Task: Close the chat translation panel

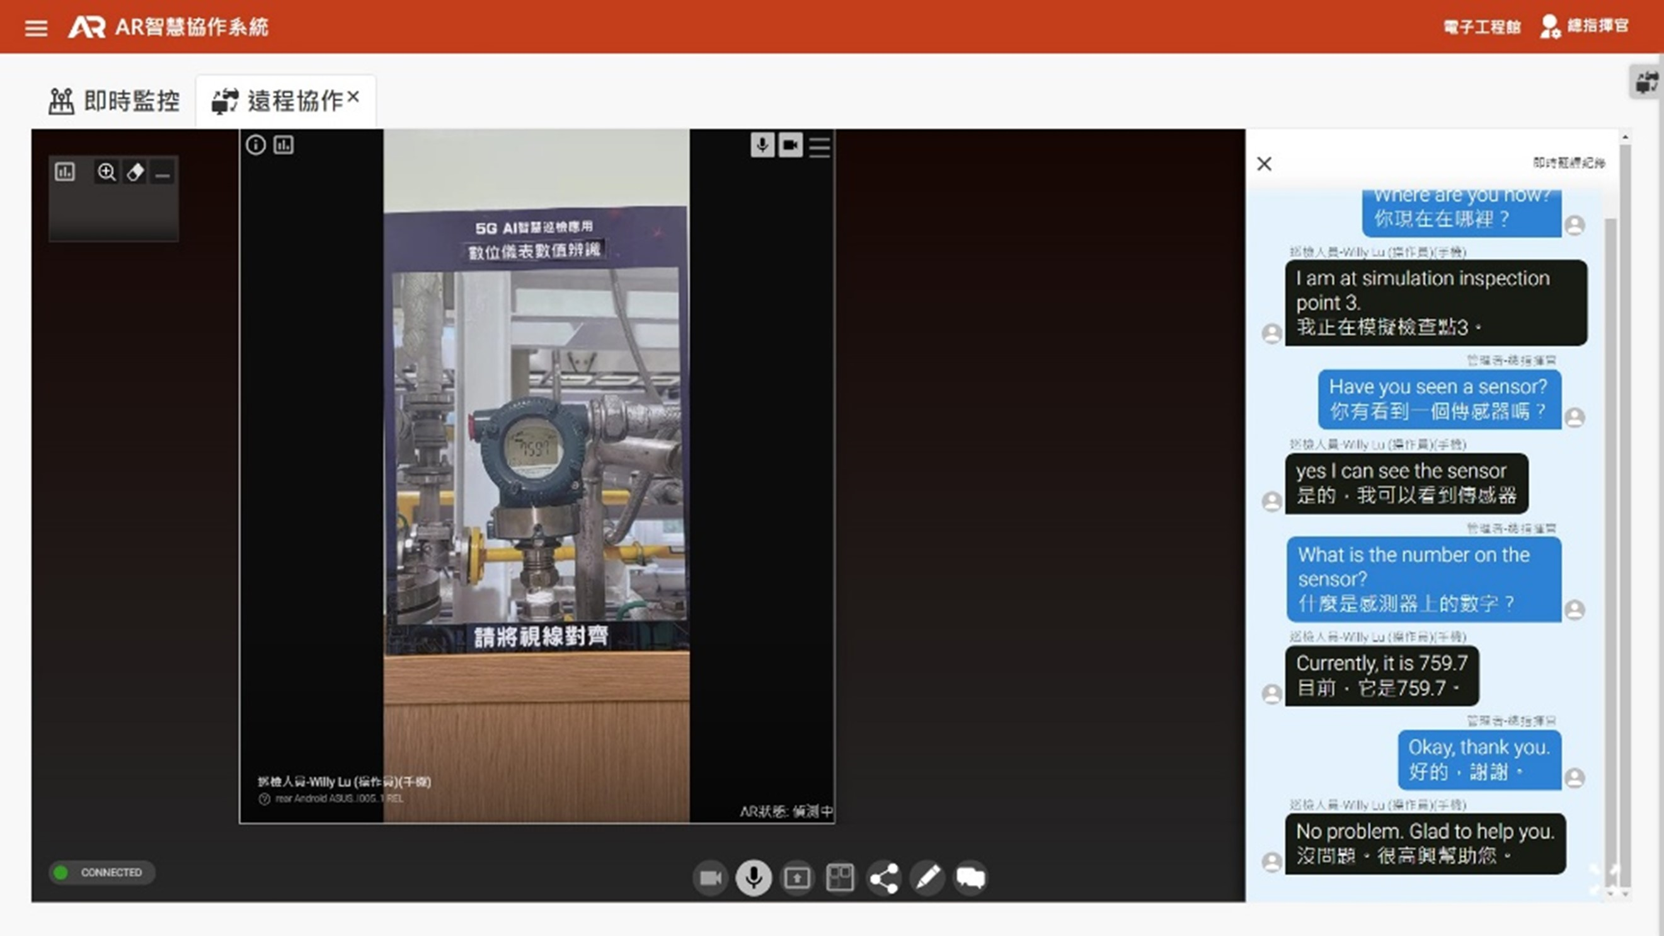Action: click(1264, 163)
